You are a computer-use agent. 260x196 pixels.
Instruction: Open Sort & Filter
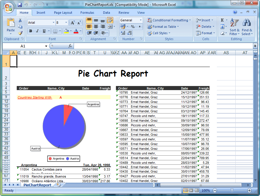(234, 27)
